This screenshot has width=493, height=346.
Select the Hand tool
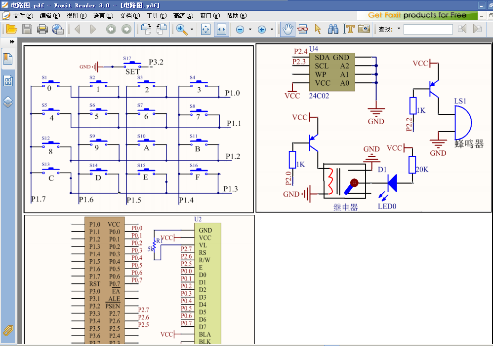coord(288,29)
